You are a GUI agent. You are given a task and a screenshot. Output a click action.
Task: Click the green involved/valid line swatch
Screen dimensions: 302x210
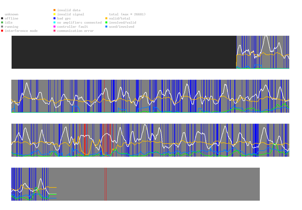pos(106,23)
